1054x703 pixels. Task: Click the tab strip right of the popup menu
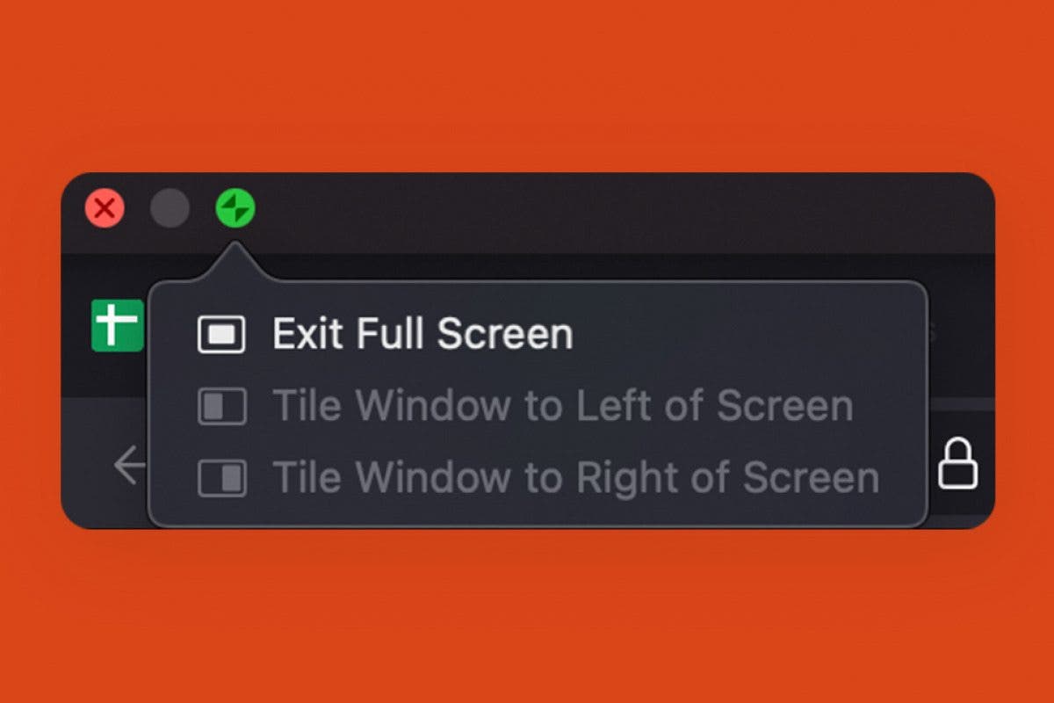coord(960,334)
